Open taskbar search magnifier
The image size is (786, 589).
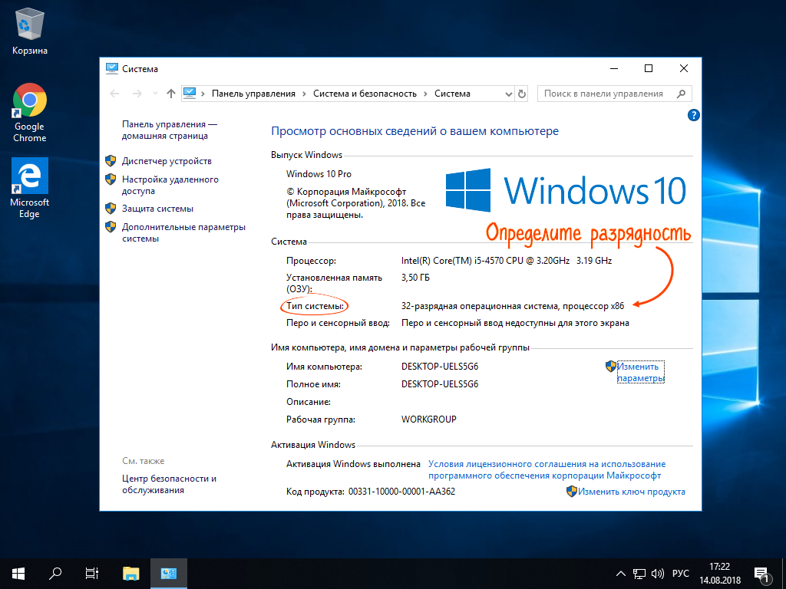(x=55, y=574)
